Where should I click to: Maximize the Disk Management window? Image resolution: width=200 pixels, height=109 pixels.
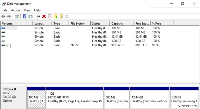pos(183,4)
